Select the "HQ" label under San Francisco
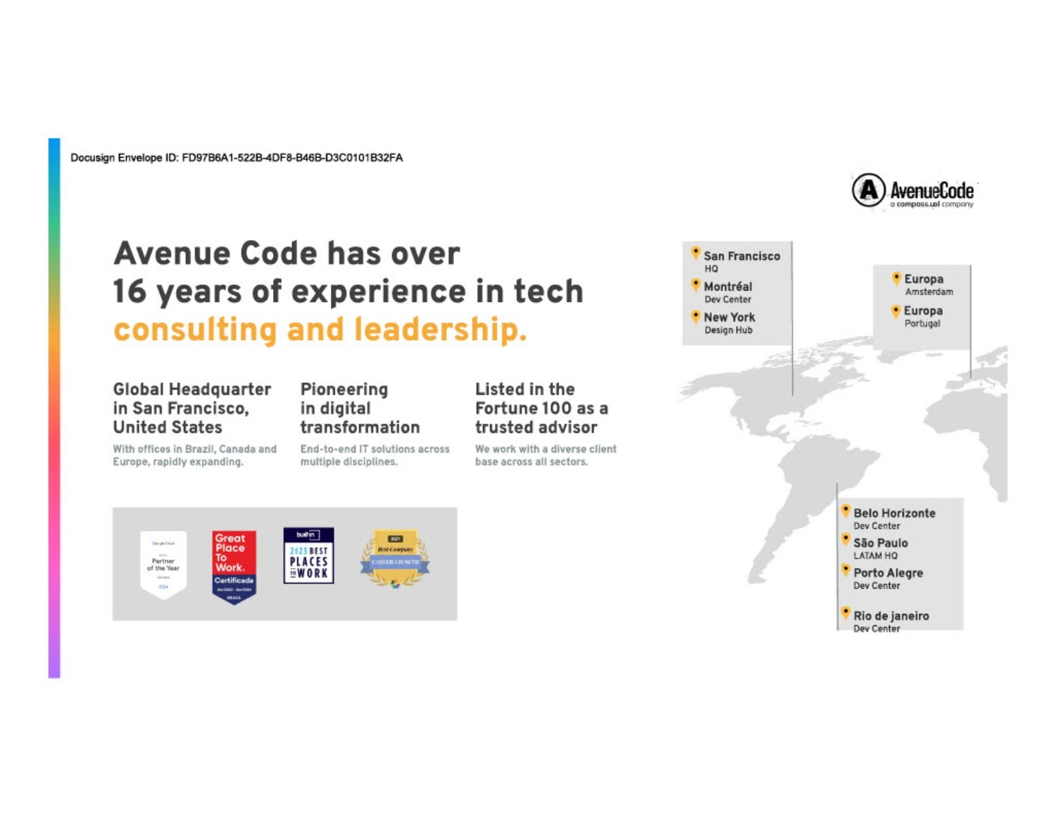The height and width of the screenshot is (816, 1056). coord(712,269)
